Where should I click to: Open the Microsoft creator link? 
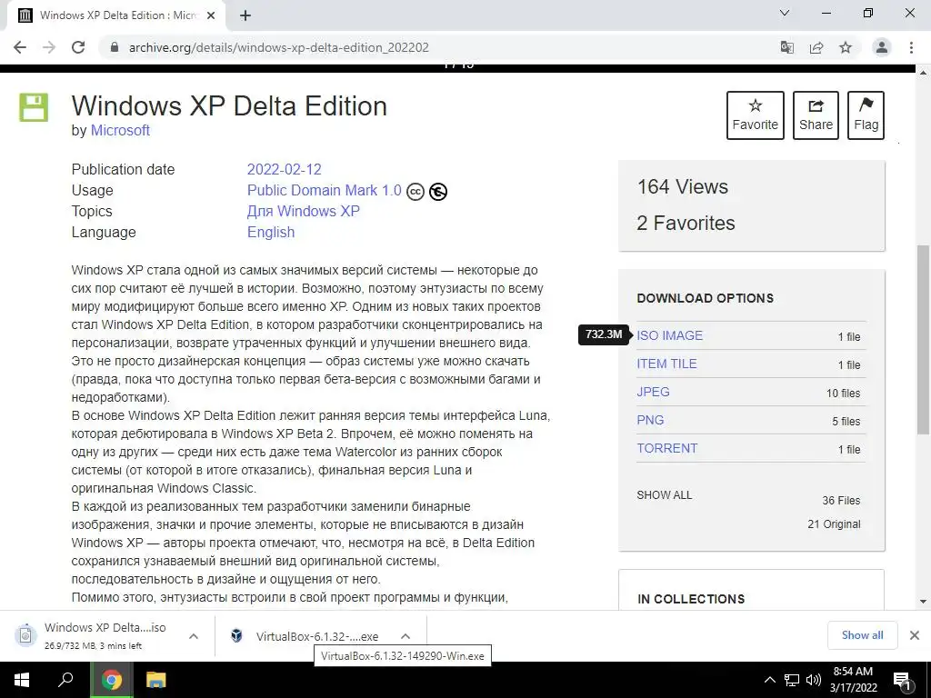[x=120, y=131]
